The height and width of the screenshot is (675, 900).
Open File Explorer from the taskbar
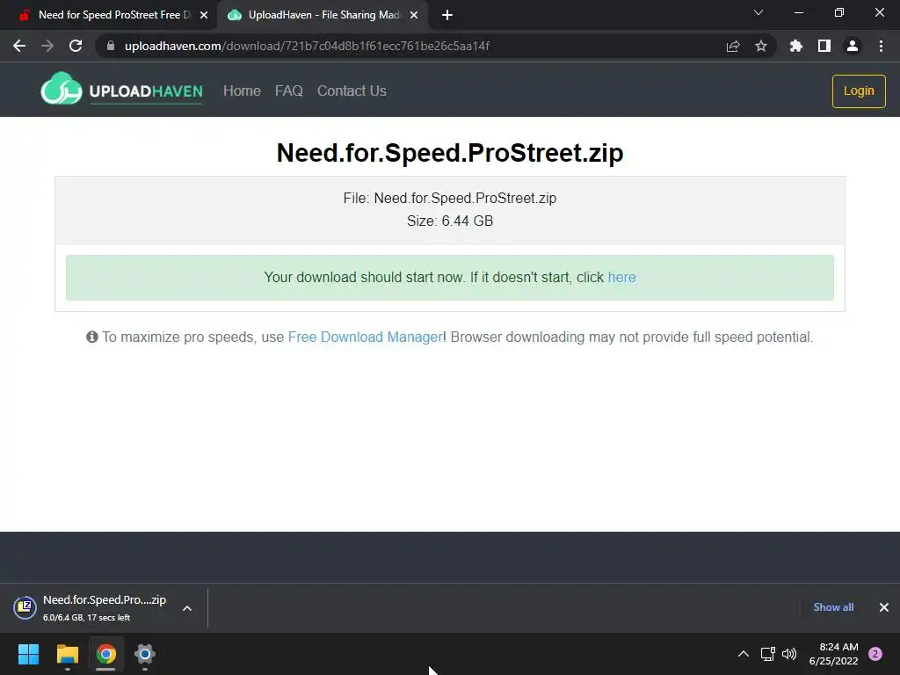point(67,654)
